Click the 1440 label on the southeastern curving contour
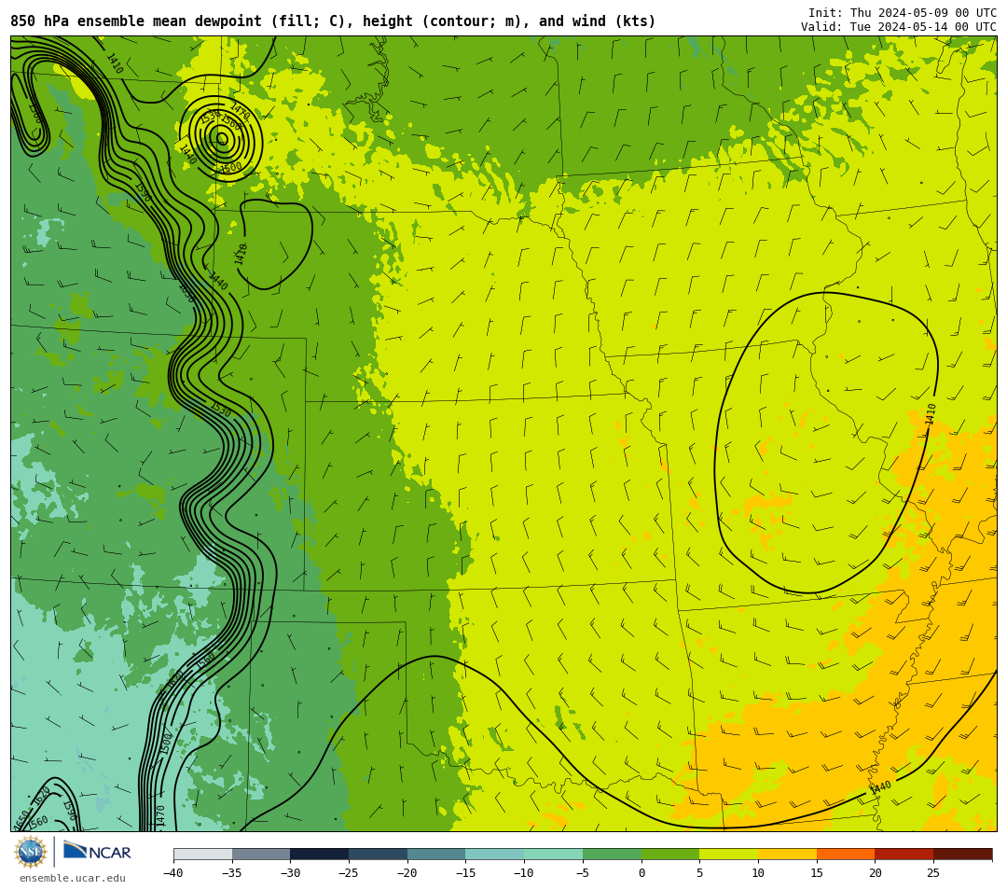1007x890 pixels. click(880, 786)
